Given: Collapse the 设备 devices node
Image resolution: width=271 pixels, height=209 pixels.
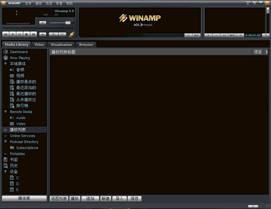Looking at the screenshot, I should (5, 172).
